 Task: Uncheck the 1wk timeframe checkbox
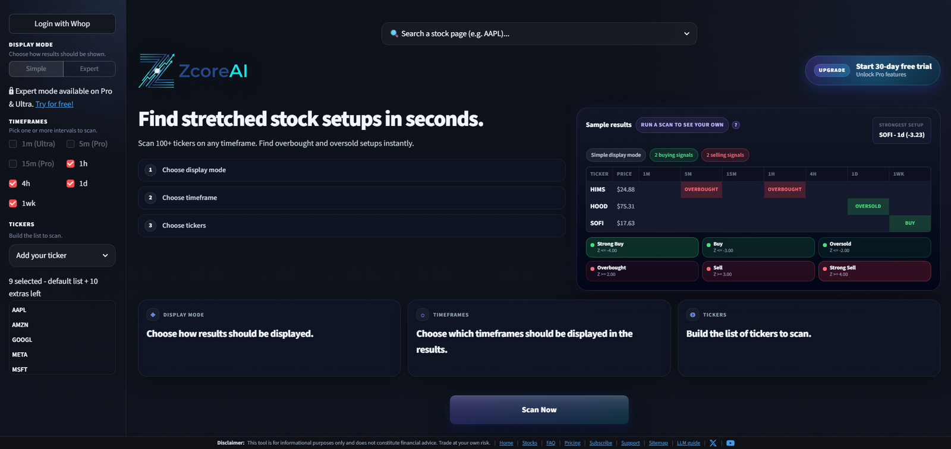coord(13,203)
